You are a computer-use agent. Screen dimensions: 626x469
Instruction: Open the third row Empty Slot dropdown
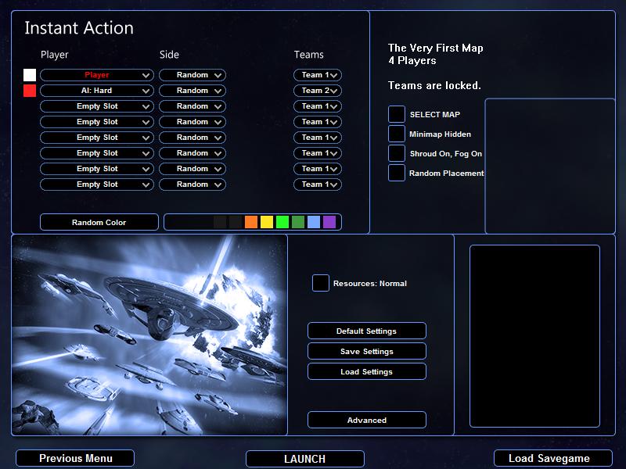[x=97, y=106]
